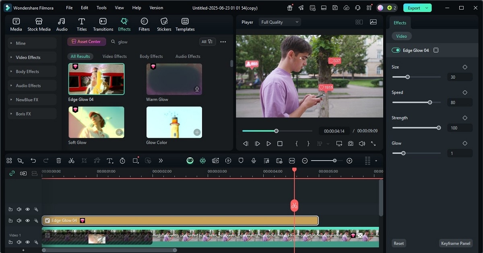The image size is (483, 253).
Task: Select the Text tool in timeline toolbar
Action: pos(110,161)
